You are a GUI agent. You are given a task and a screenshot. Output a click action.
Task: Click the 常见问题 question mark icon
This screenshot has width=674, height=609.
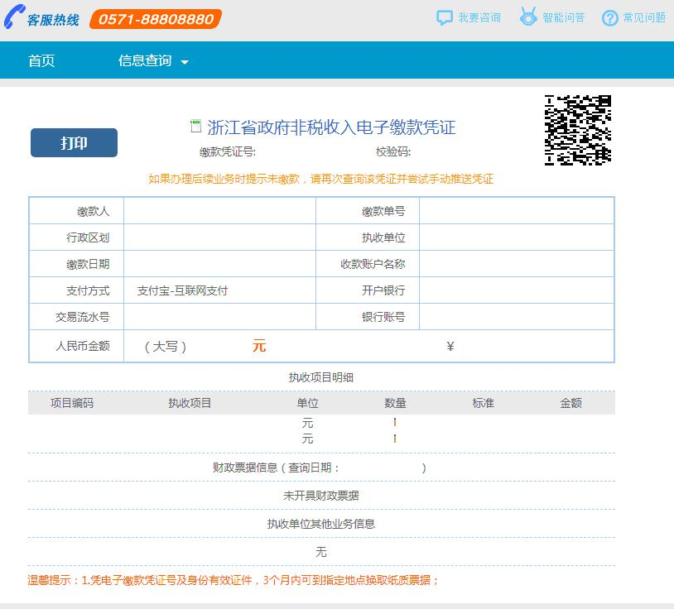(610, 17)
